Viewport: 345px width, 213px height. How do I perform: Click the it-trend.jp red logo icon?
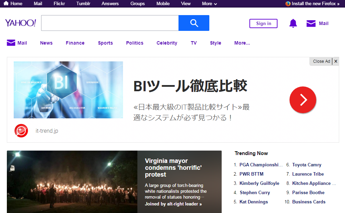click(21, 131)
